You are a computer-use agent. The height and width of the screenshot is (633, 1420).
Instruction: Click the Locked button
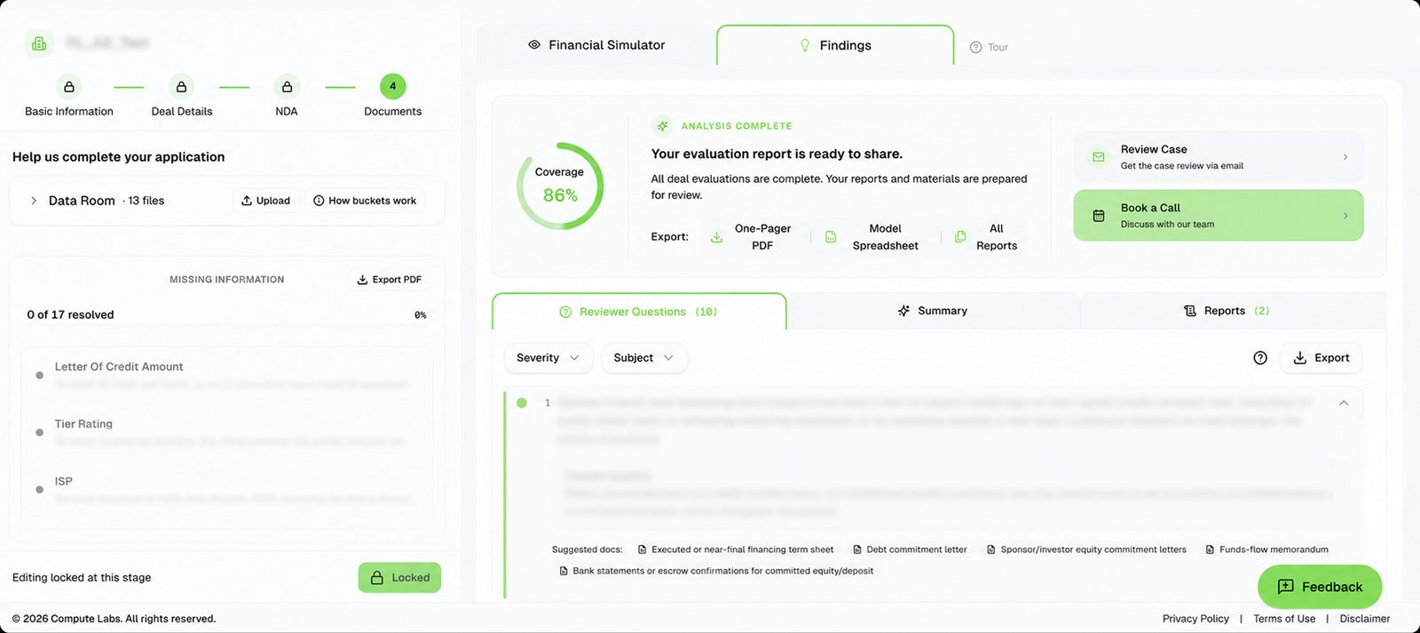click(399, 577)
